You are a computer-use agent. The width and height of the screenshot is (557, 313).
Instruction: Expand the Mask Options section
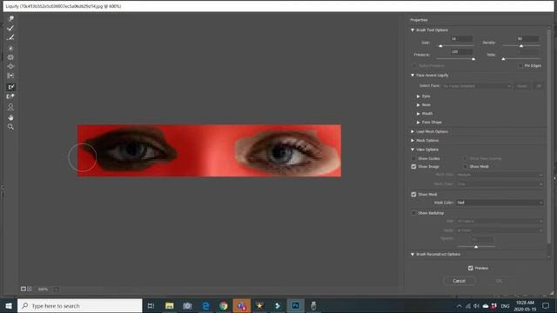(x=413, y=141)
